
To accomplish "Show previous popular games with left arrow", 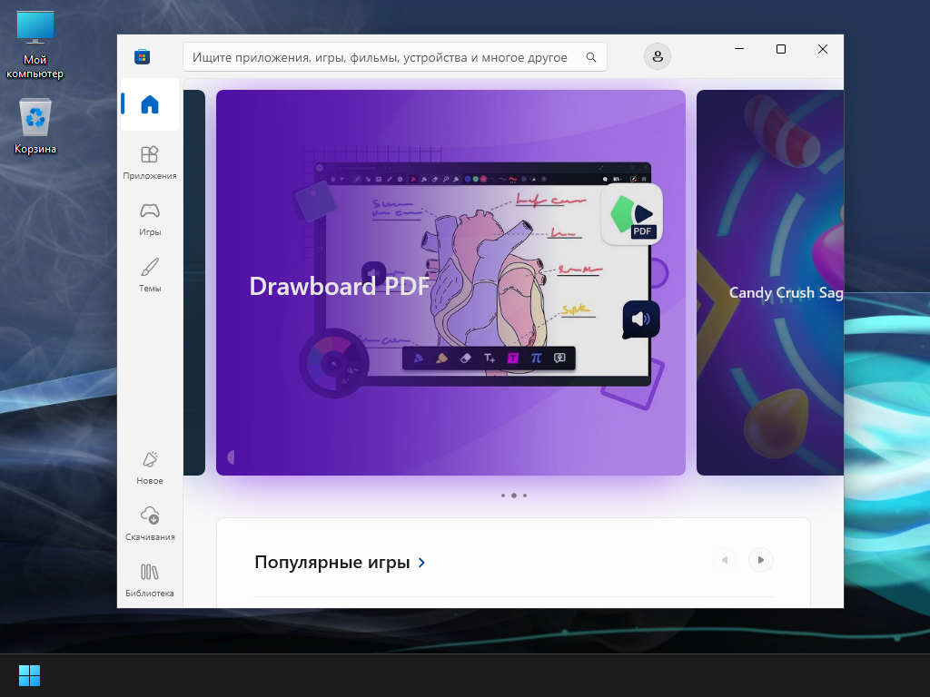I will point(725,560).
